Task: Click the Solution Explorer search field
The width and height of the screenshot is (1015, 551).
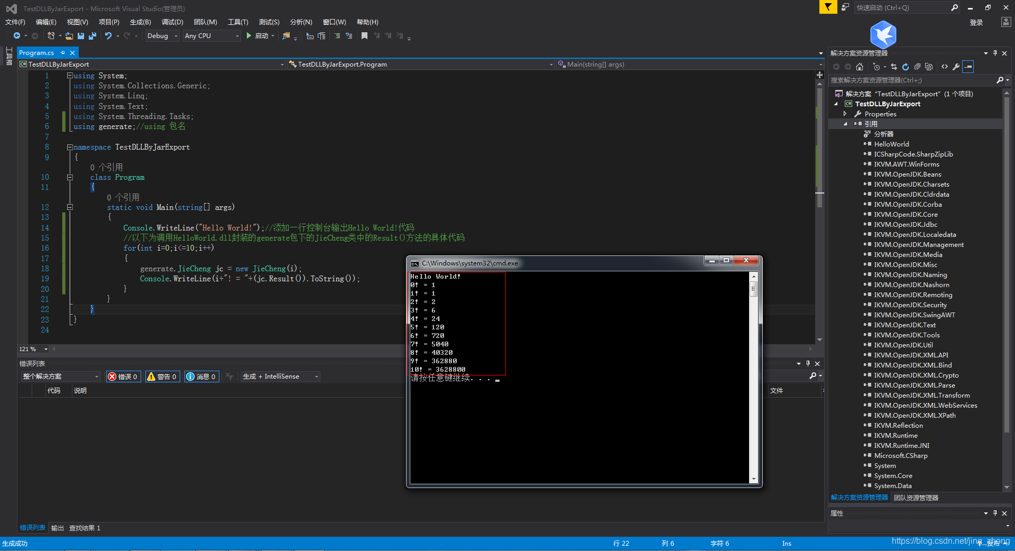Action: (x=911, y=80)
